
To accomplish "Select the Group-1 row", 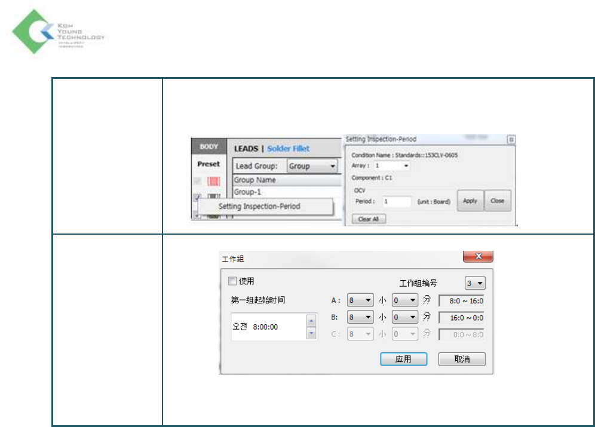I will point(287,192).
